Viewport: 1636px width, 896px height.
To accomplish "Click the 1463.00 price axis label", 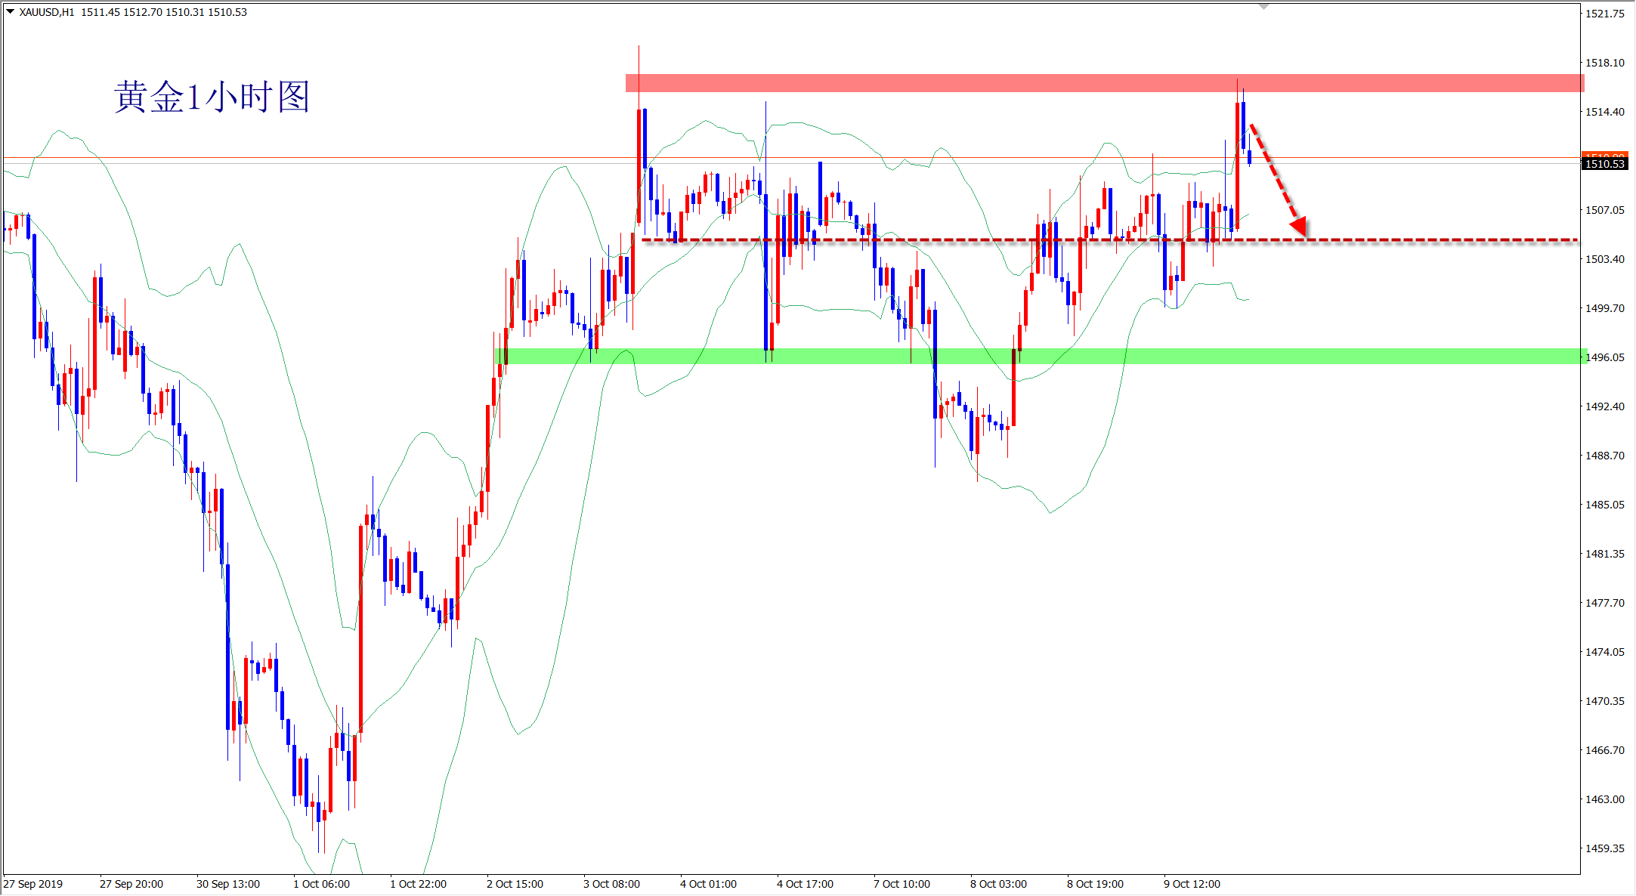I will coord(1605,799).
